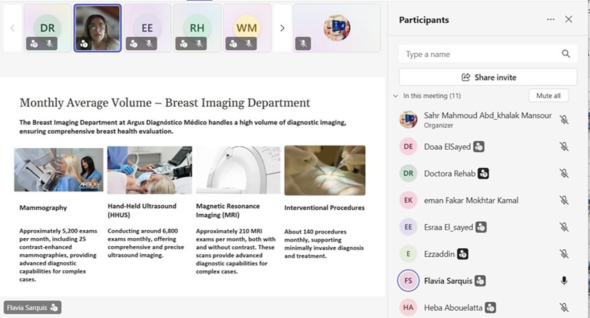
Task: Click the Mute all button
Action: pos(548,96)
